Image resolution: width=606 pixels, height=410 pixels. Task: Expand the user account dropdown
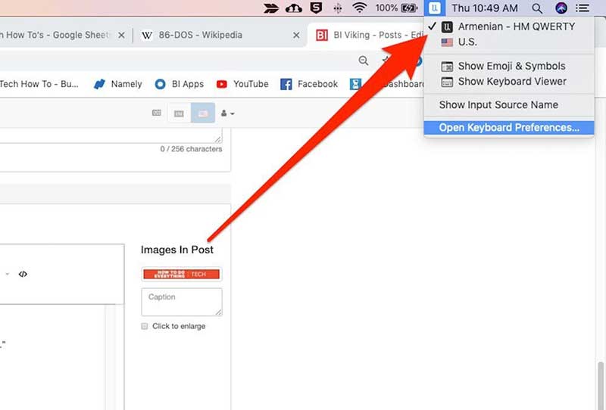[226, 113]
